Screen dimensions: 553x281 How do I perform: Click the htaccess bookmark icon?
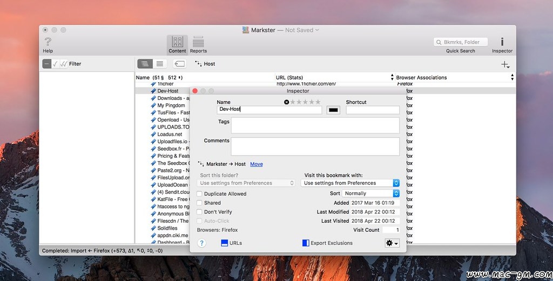153,206
